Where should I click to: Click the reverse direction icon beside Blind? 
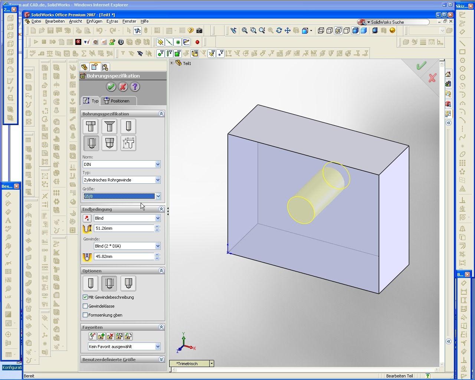point(87,218)
